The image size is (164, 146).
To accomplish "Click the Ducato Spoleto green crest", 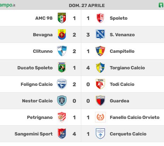I will coord(62,68).
